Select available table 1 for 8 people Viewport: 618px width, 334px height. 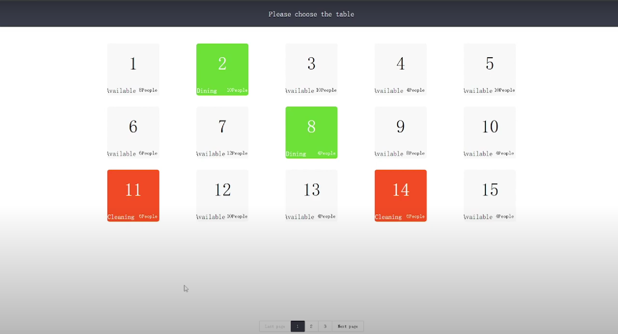pos(133,69)
